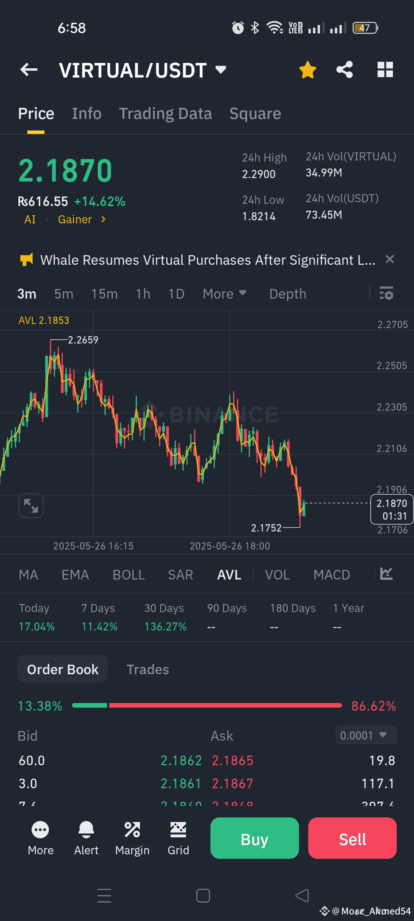Open Android recent apps menu
The width and height of the screenshot is (414, 921).
point(104,896)
